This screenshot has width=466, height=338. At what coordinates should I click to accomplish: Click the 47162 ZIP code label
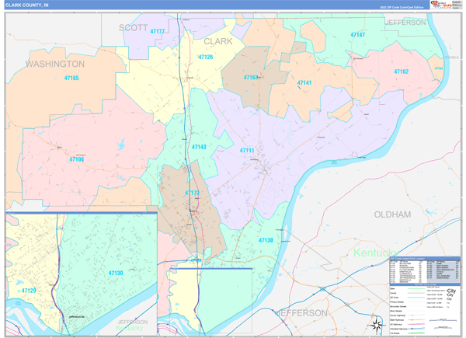(x=402, y=71)
